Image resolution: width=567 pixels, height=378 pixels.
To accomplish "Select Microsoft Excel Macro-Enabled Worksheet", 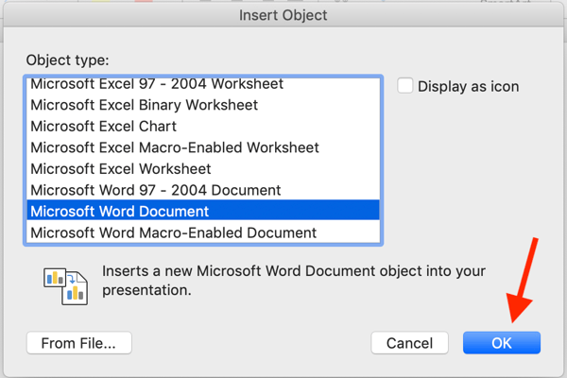I will tap(203, 147).
